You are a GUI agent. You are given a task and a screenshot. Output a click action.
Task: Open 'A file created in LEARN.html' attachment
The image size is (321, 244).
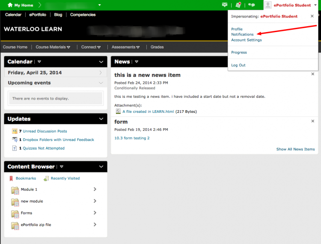[x=148, y=112]
